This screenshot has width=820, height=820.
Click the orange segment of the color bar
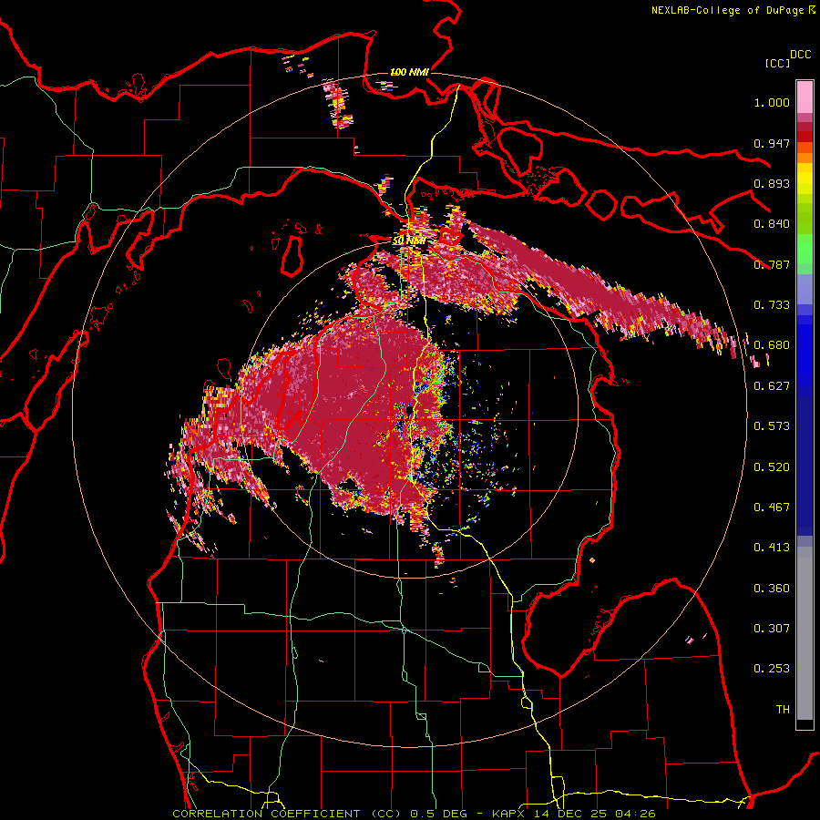tap(805, 158)
